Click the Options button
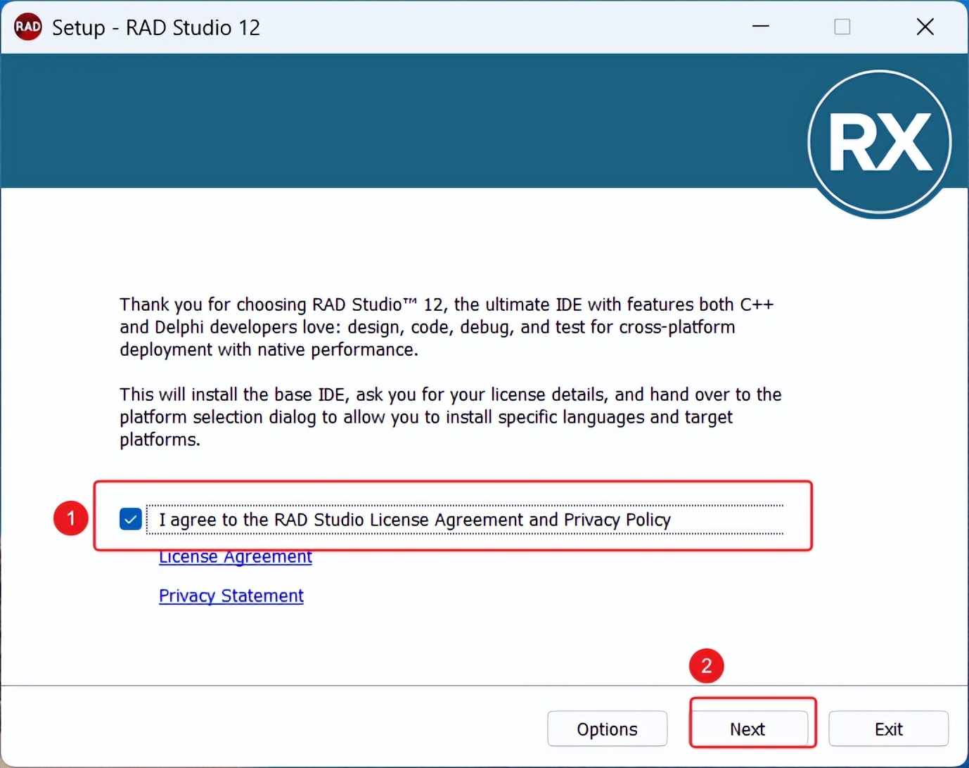 (x=608, y=729)
